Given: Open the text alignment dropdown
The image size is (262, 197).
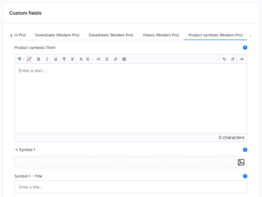Looking at the screenshot, I should [90, 59].
